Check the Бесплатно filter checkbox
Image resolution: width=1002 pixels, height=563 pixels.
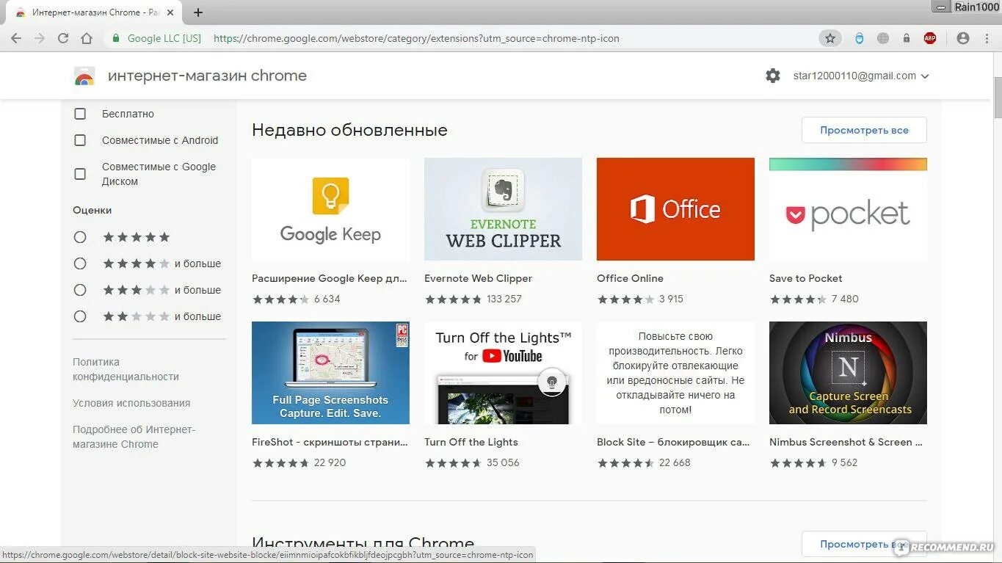[x=80, y=114]
